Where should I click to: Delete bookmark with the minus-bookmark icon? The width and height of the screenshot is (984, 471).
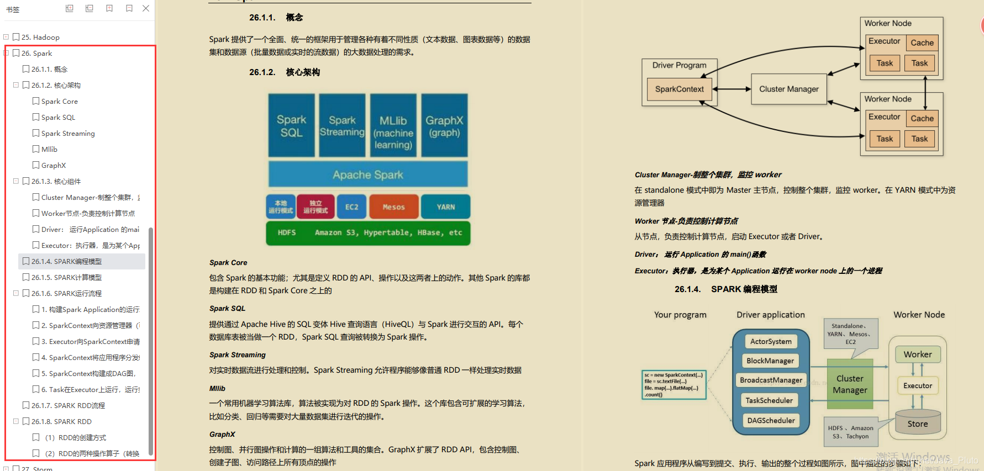point(129,8)
